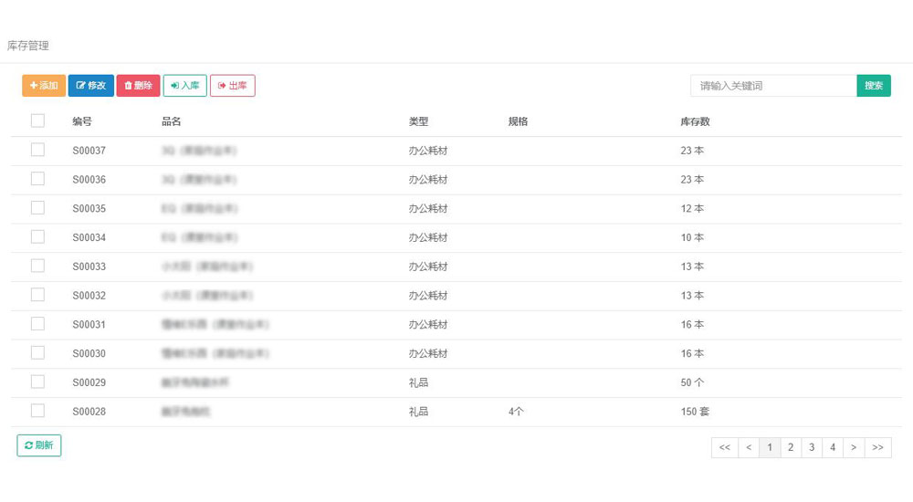Click the 编号 column header
This screenshot has height=502, width=913.
click(x=82, y=121)
